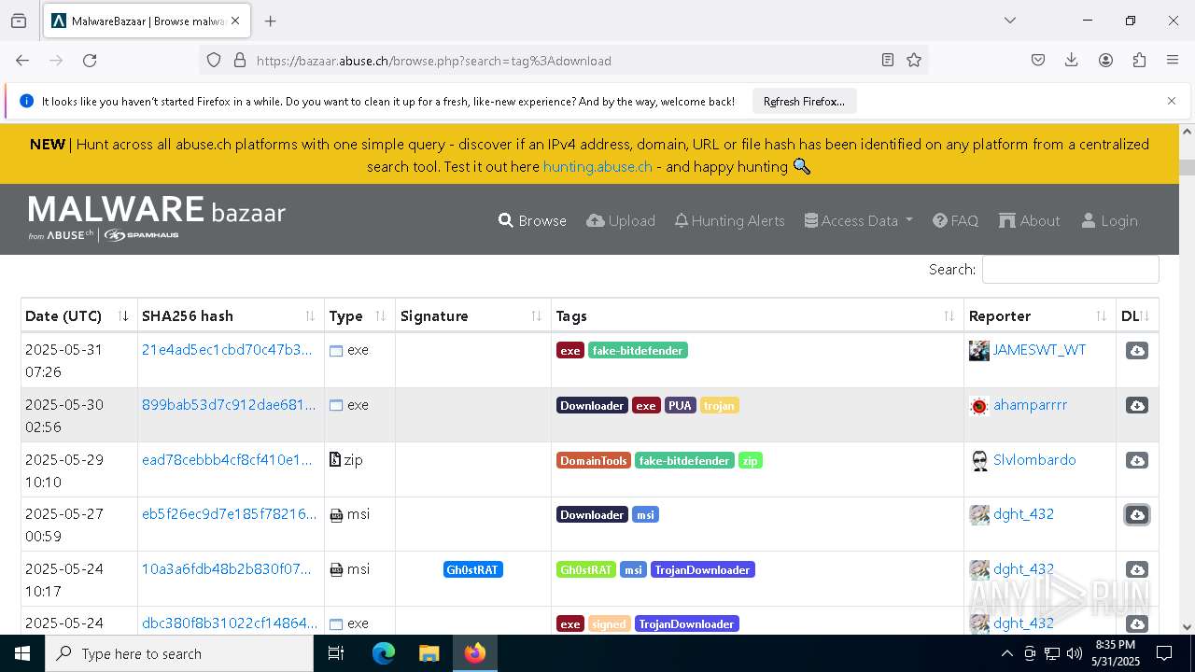Filter by the trojan tag
Viewport: 1195px width, 672px height.
[x=719, y=406]
